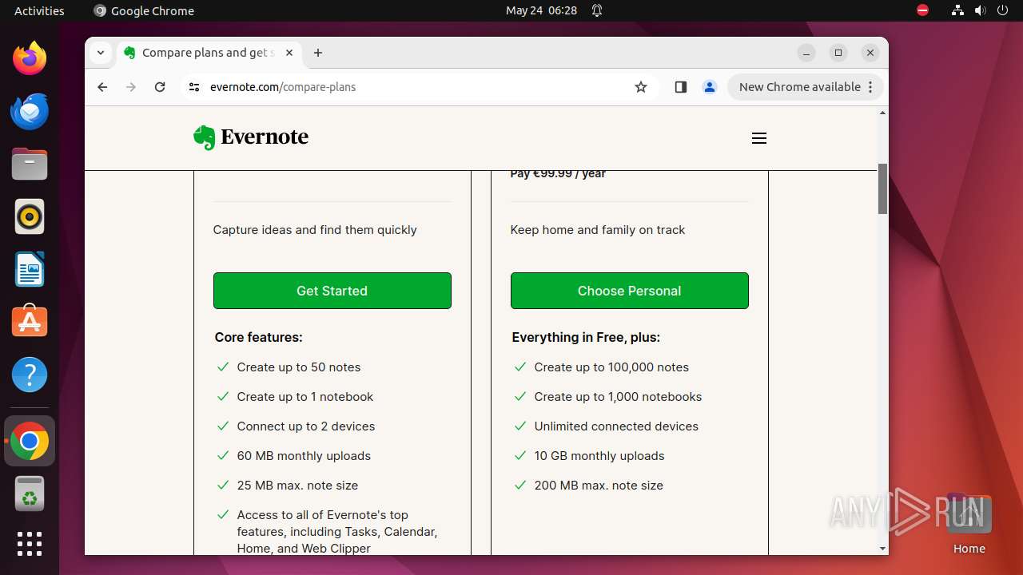
Task: Open the Activities overview
Action: pyautogui.click(x=39, y=10)
